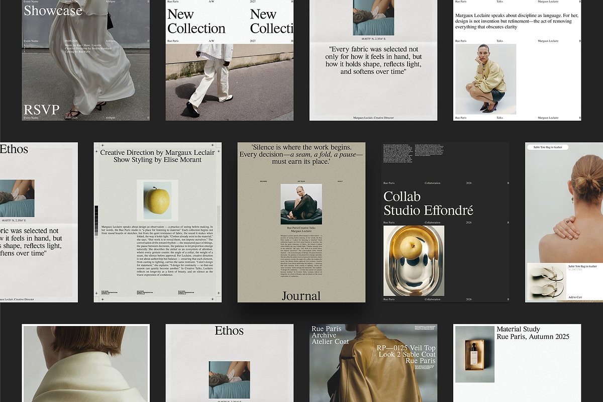This screenshot has height=402, width=603.
Task: Click the "Add to Cart" button
Action: pyautogui.click(x=575, y=297)
